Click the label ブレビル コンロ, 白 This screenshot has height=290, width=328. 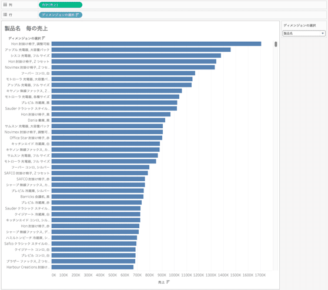pyautogui.click(x=35, y=255)
